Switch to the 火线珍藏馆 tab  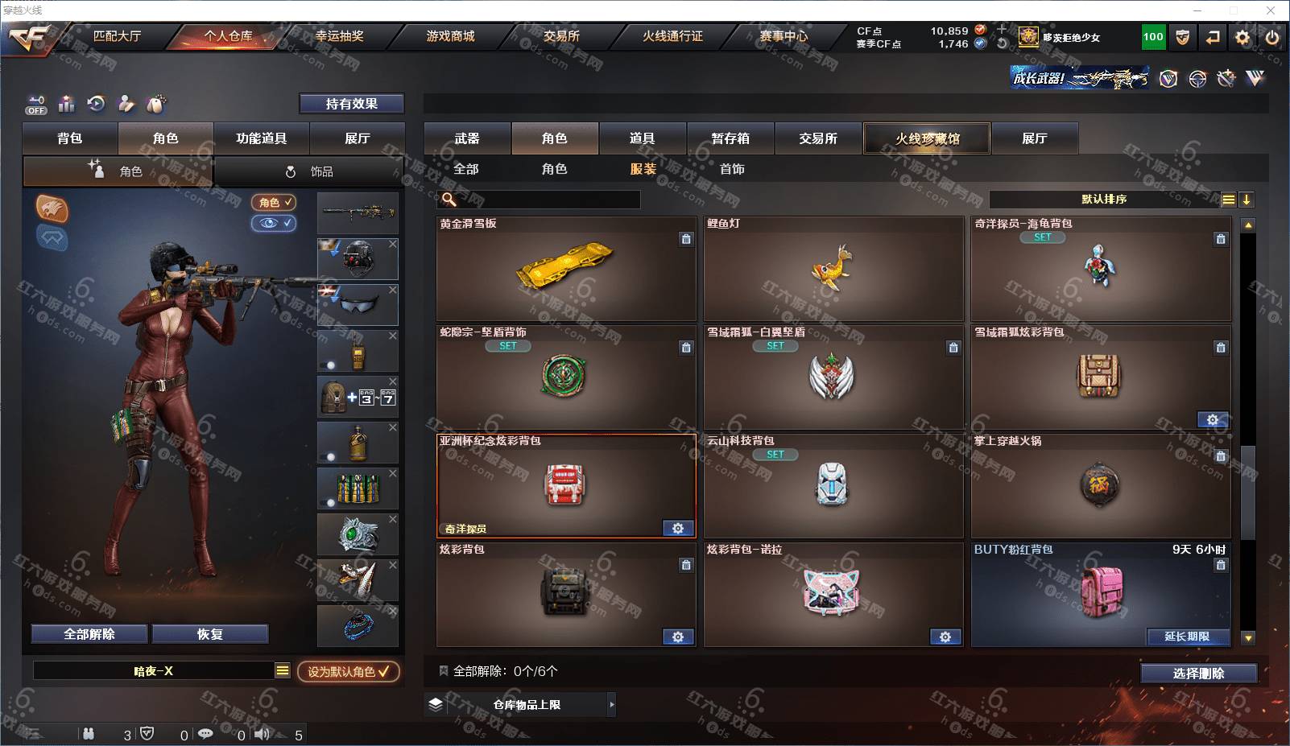(928, 138)
